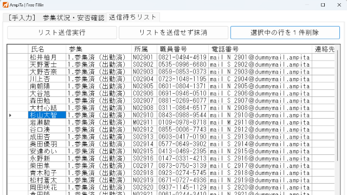Click the number cell 0855-0006-7743
The width and height of the screenshot is (347, 195).
(x=183, y=129)
